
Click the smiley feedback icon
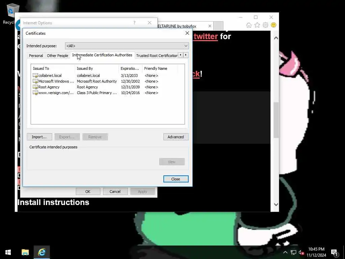(x=274, y=25)
